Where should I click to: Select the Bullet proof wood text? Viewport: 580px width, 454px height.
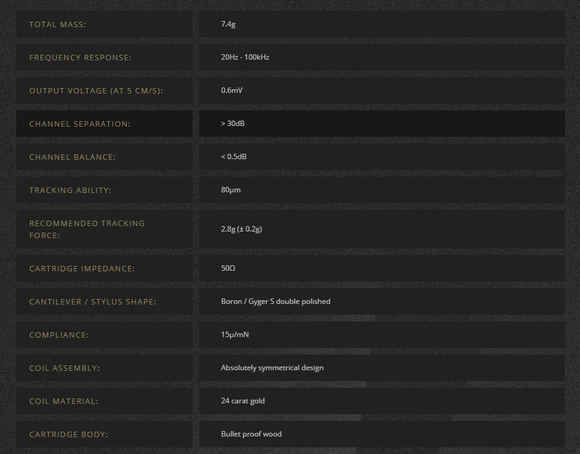point(251,434)
